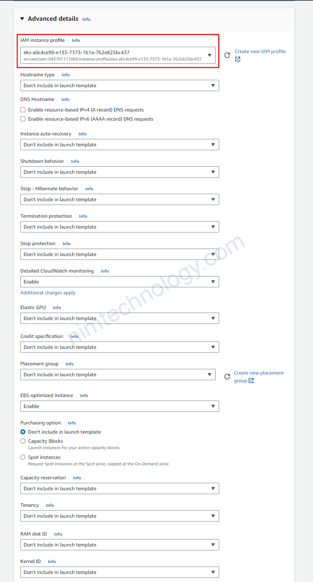Screen dimensions: 313x582
Task: Open Info link for Elastic GPU
Action: pos(57,308)
